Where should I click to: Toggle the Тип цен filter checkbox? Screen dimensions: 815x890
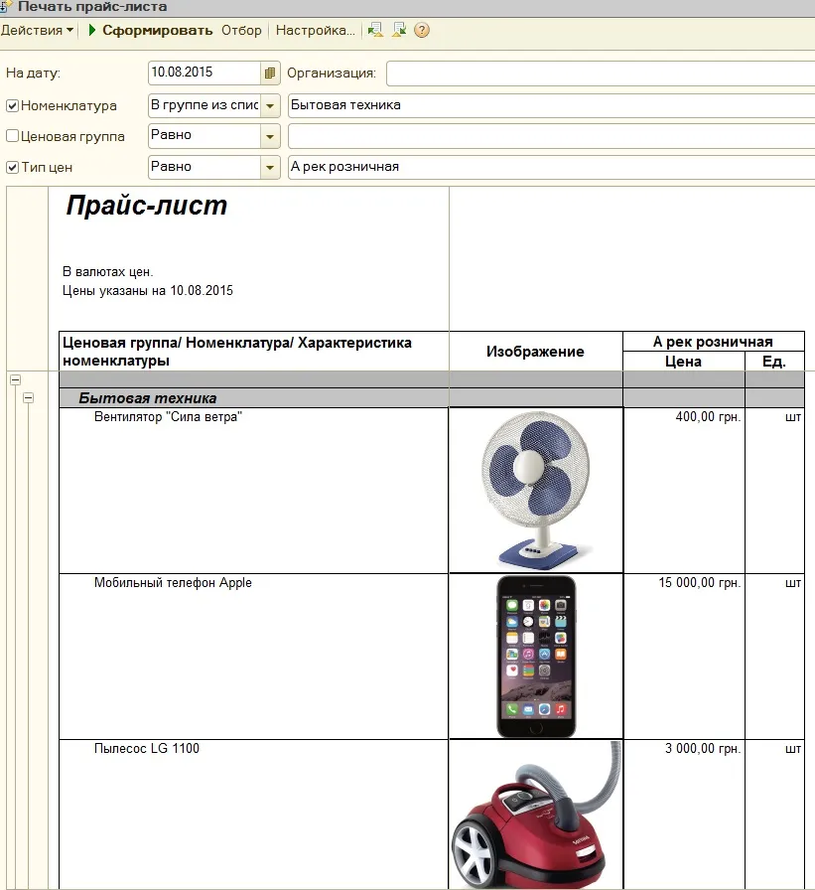pos(12,168)
